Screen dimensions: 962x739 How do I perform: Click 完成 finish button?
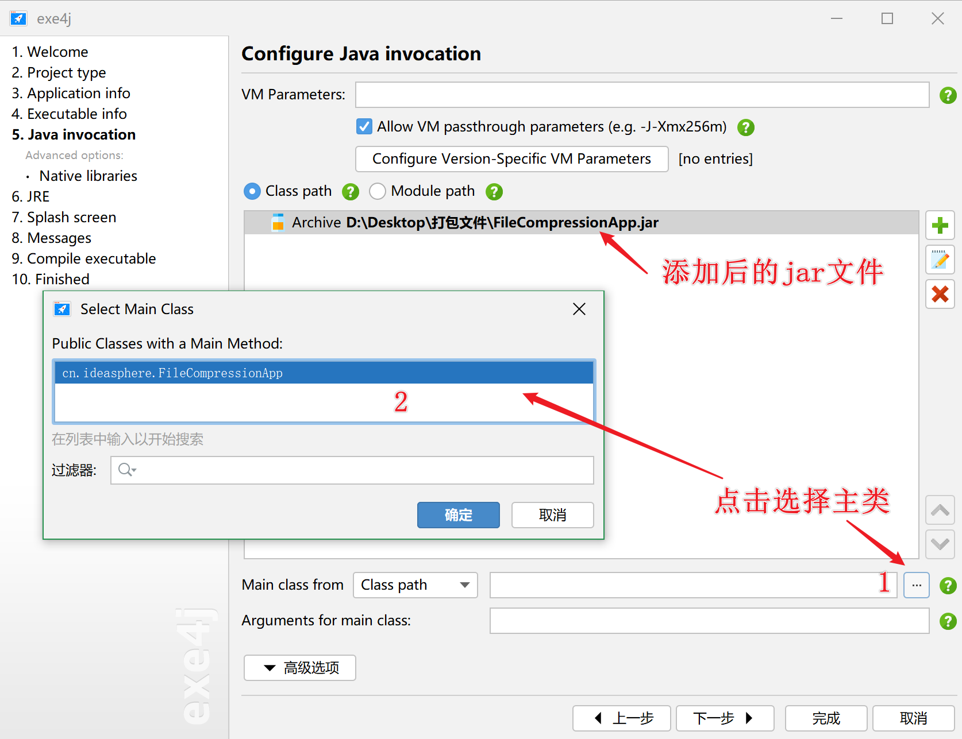826,718
